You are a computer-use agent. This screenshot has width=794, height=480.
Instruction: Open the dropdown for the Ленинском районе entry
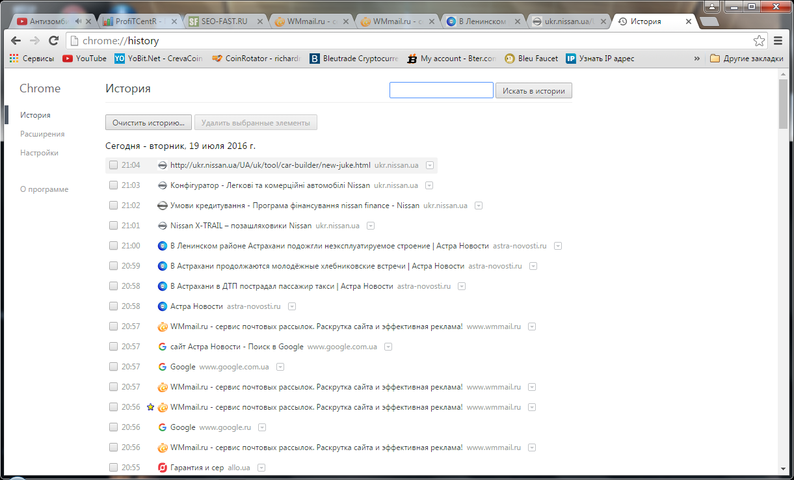(x=558, y=246)
